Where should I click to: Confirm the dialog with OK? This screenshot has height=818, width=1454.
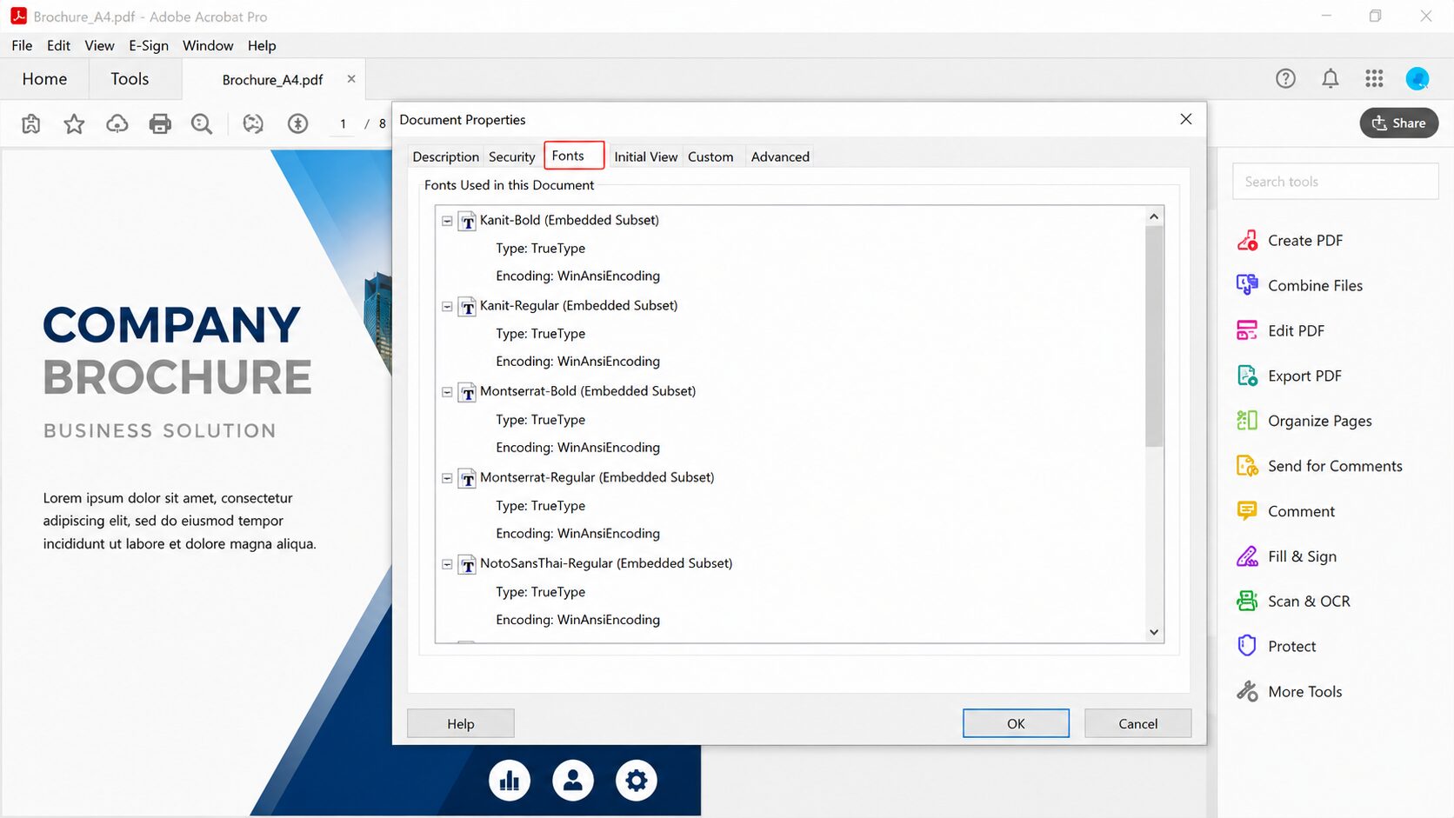[1016, 724]
